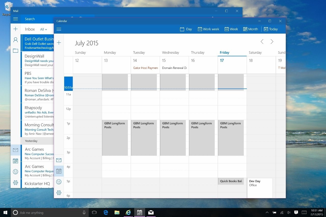
Task: Select Sunday 12 date header
Action: [x=77, y=61]
